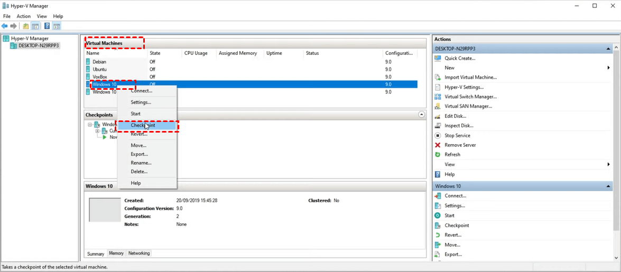Collapse the Checkpoints pane with round chevron
The height and width of the screenshot is (272, 621).
click(x=421, y=115)
